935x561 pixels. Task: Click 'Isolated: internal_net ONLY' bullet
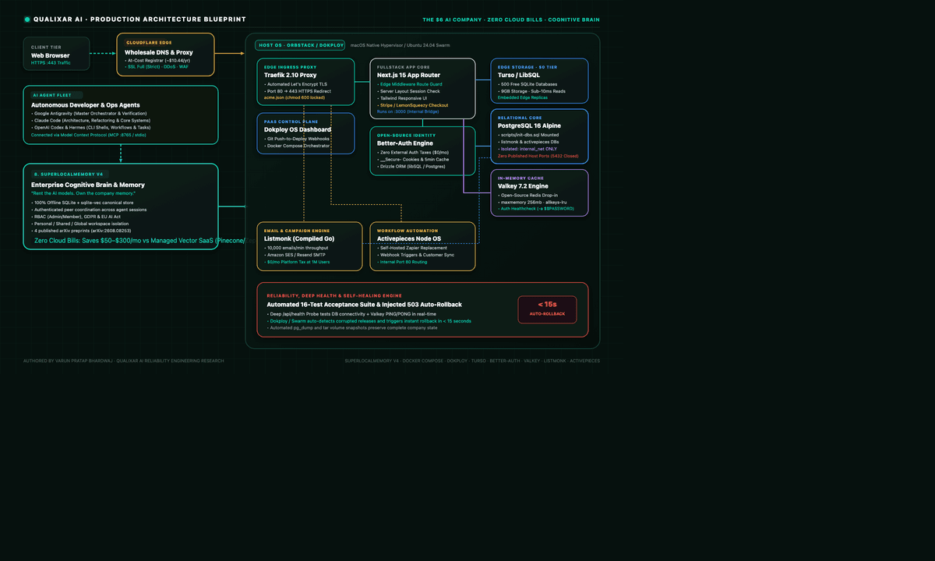coord(527,149)
